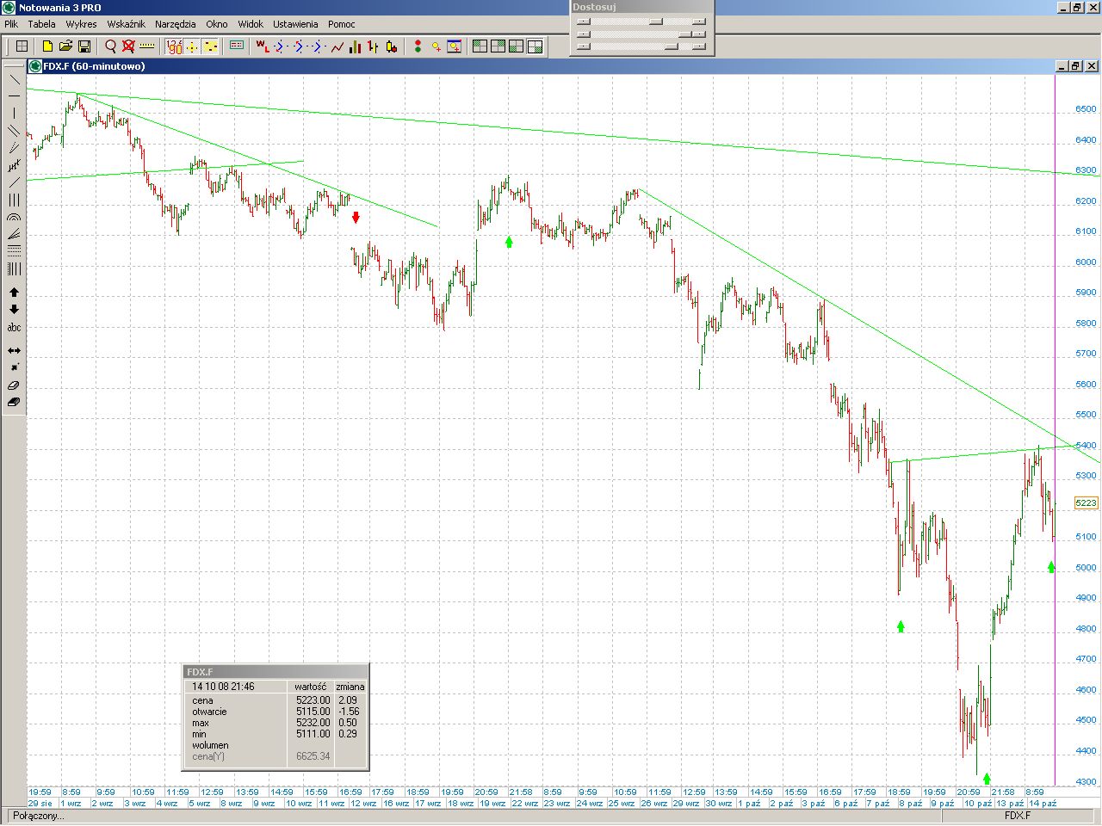The width and height of the screenshot is (1102, 826).
Task: Click the red-green traffic light icon
Action: (x=418, y=46)
